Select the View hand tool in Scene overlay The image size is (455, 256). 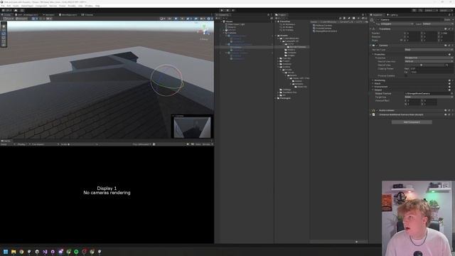coord(4,26)
